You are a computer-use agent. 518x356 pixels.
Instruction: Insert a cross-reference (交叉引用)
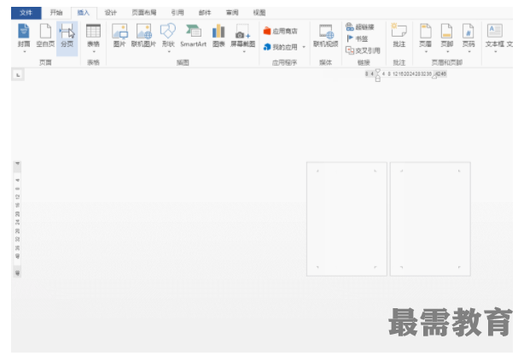pyautogui.click(x=363, y=50)
